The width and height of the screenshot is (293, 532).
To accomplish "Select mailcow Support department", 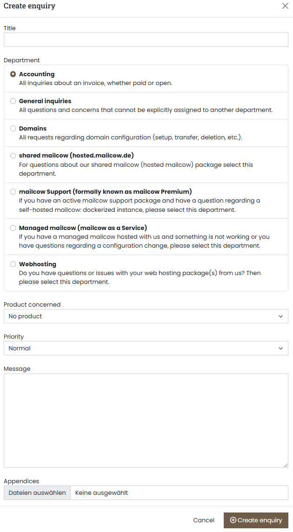I will click(13, 191).
